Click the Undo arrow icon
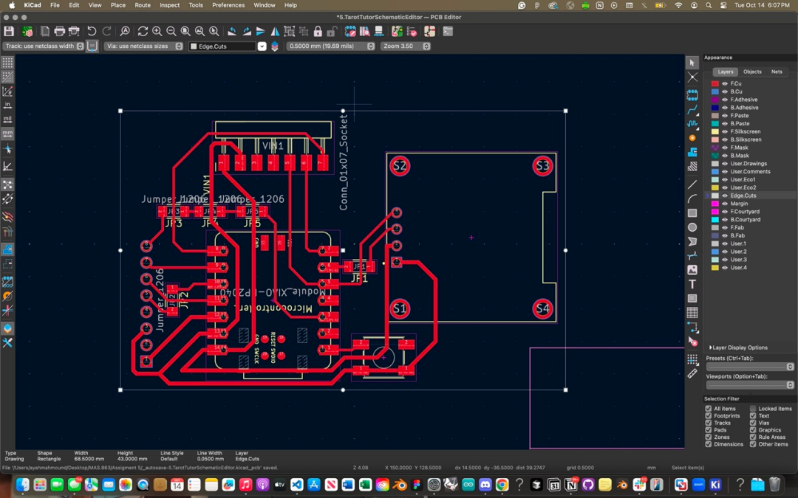This screenshot has height=498, width=798. click(x=92, y=32)
